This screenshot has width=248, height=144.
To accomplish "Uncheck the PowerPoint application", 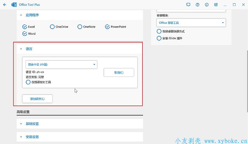I will [107, 27].
